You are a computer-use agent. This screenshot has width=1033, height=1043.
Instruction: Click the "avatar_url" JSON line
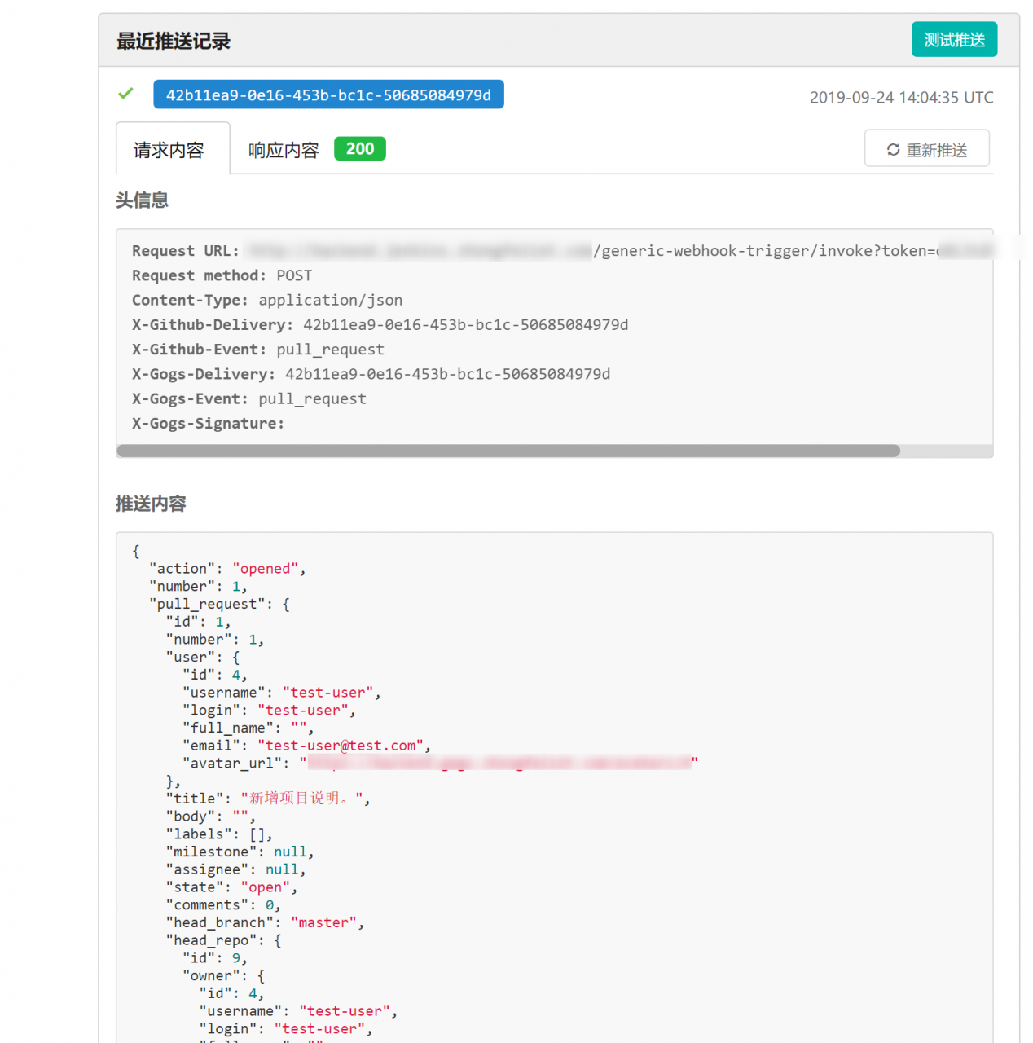[440, 763]
